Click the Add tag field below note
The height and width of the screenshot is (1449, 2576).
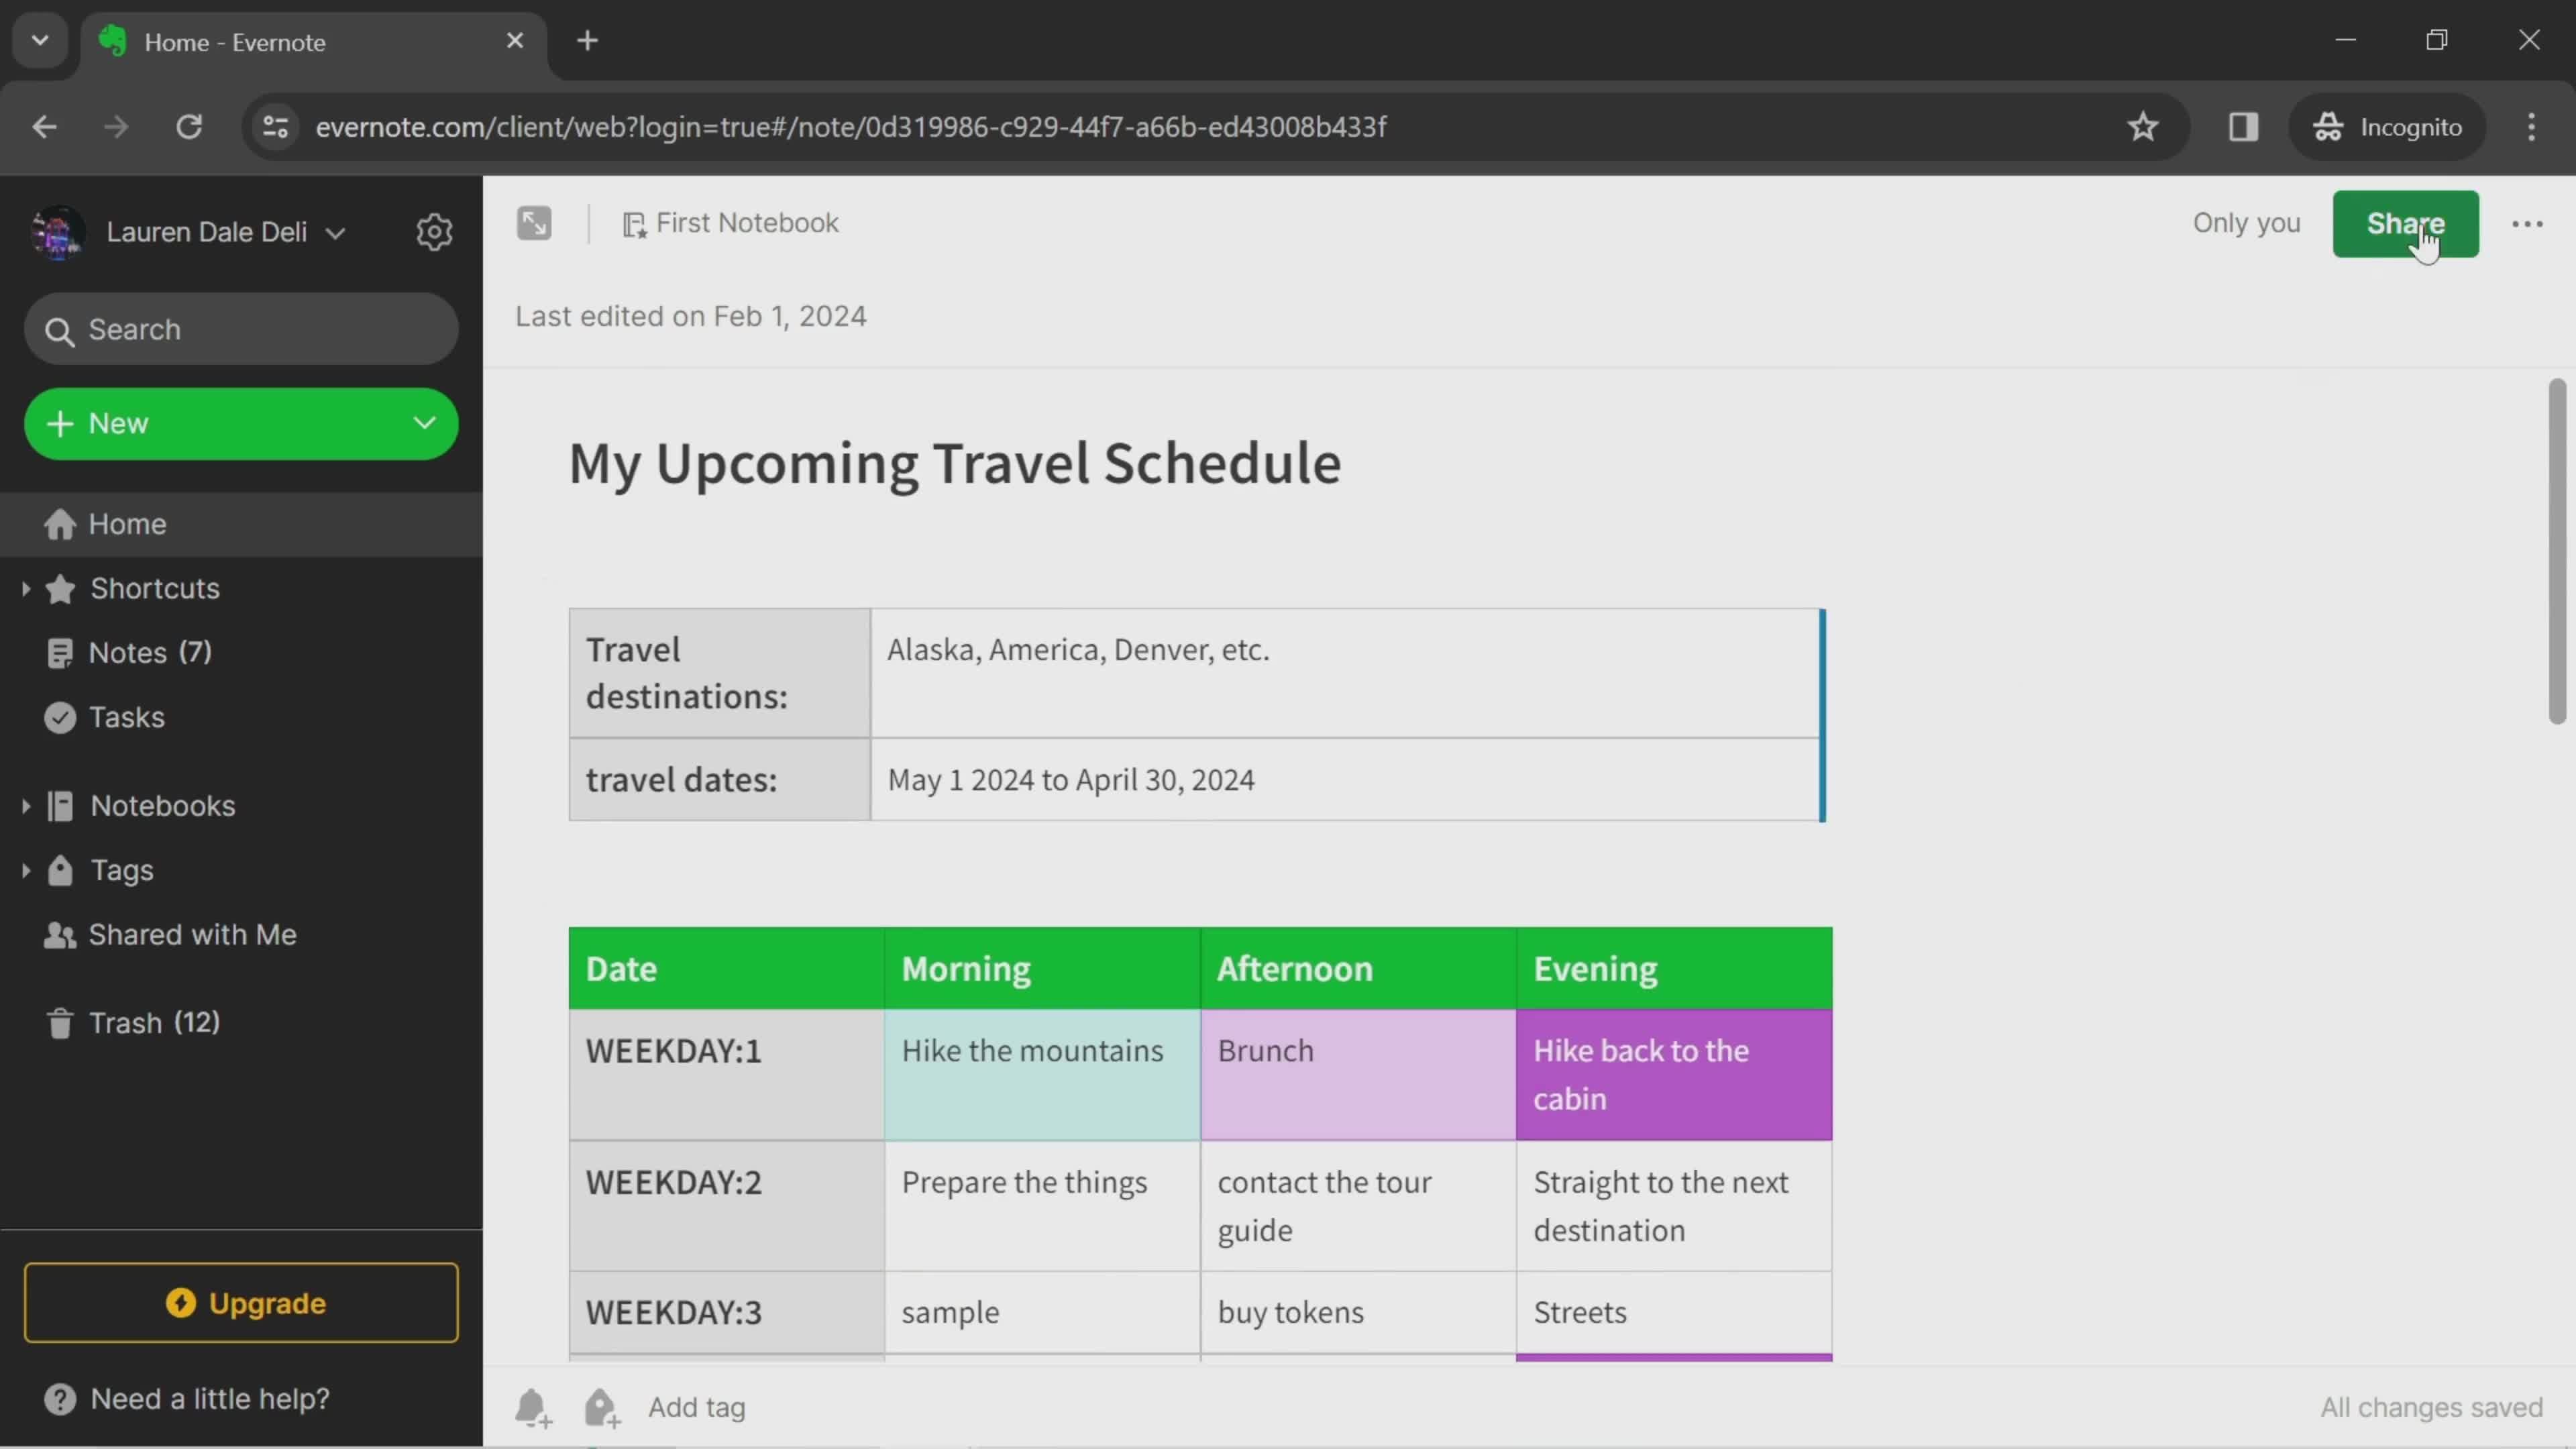pyautogui.click(x=694, y=1407)
